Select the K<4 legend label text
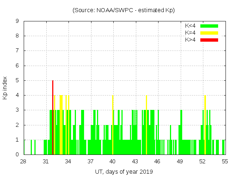Image resolution: width=237 pixels, height=177 pixels. click(191, 26)
